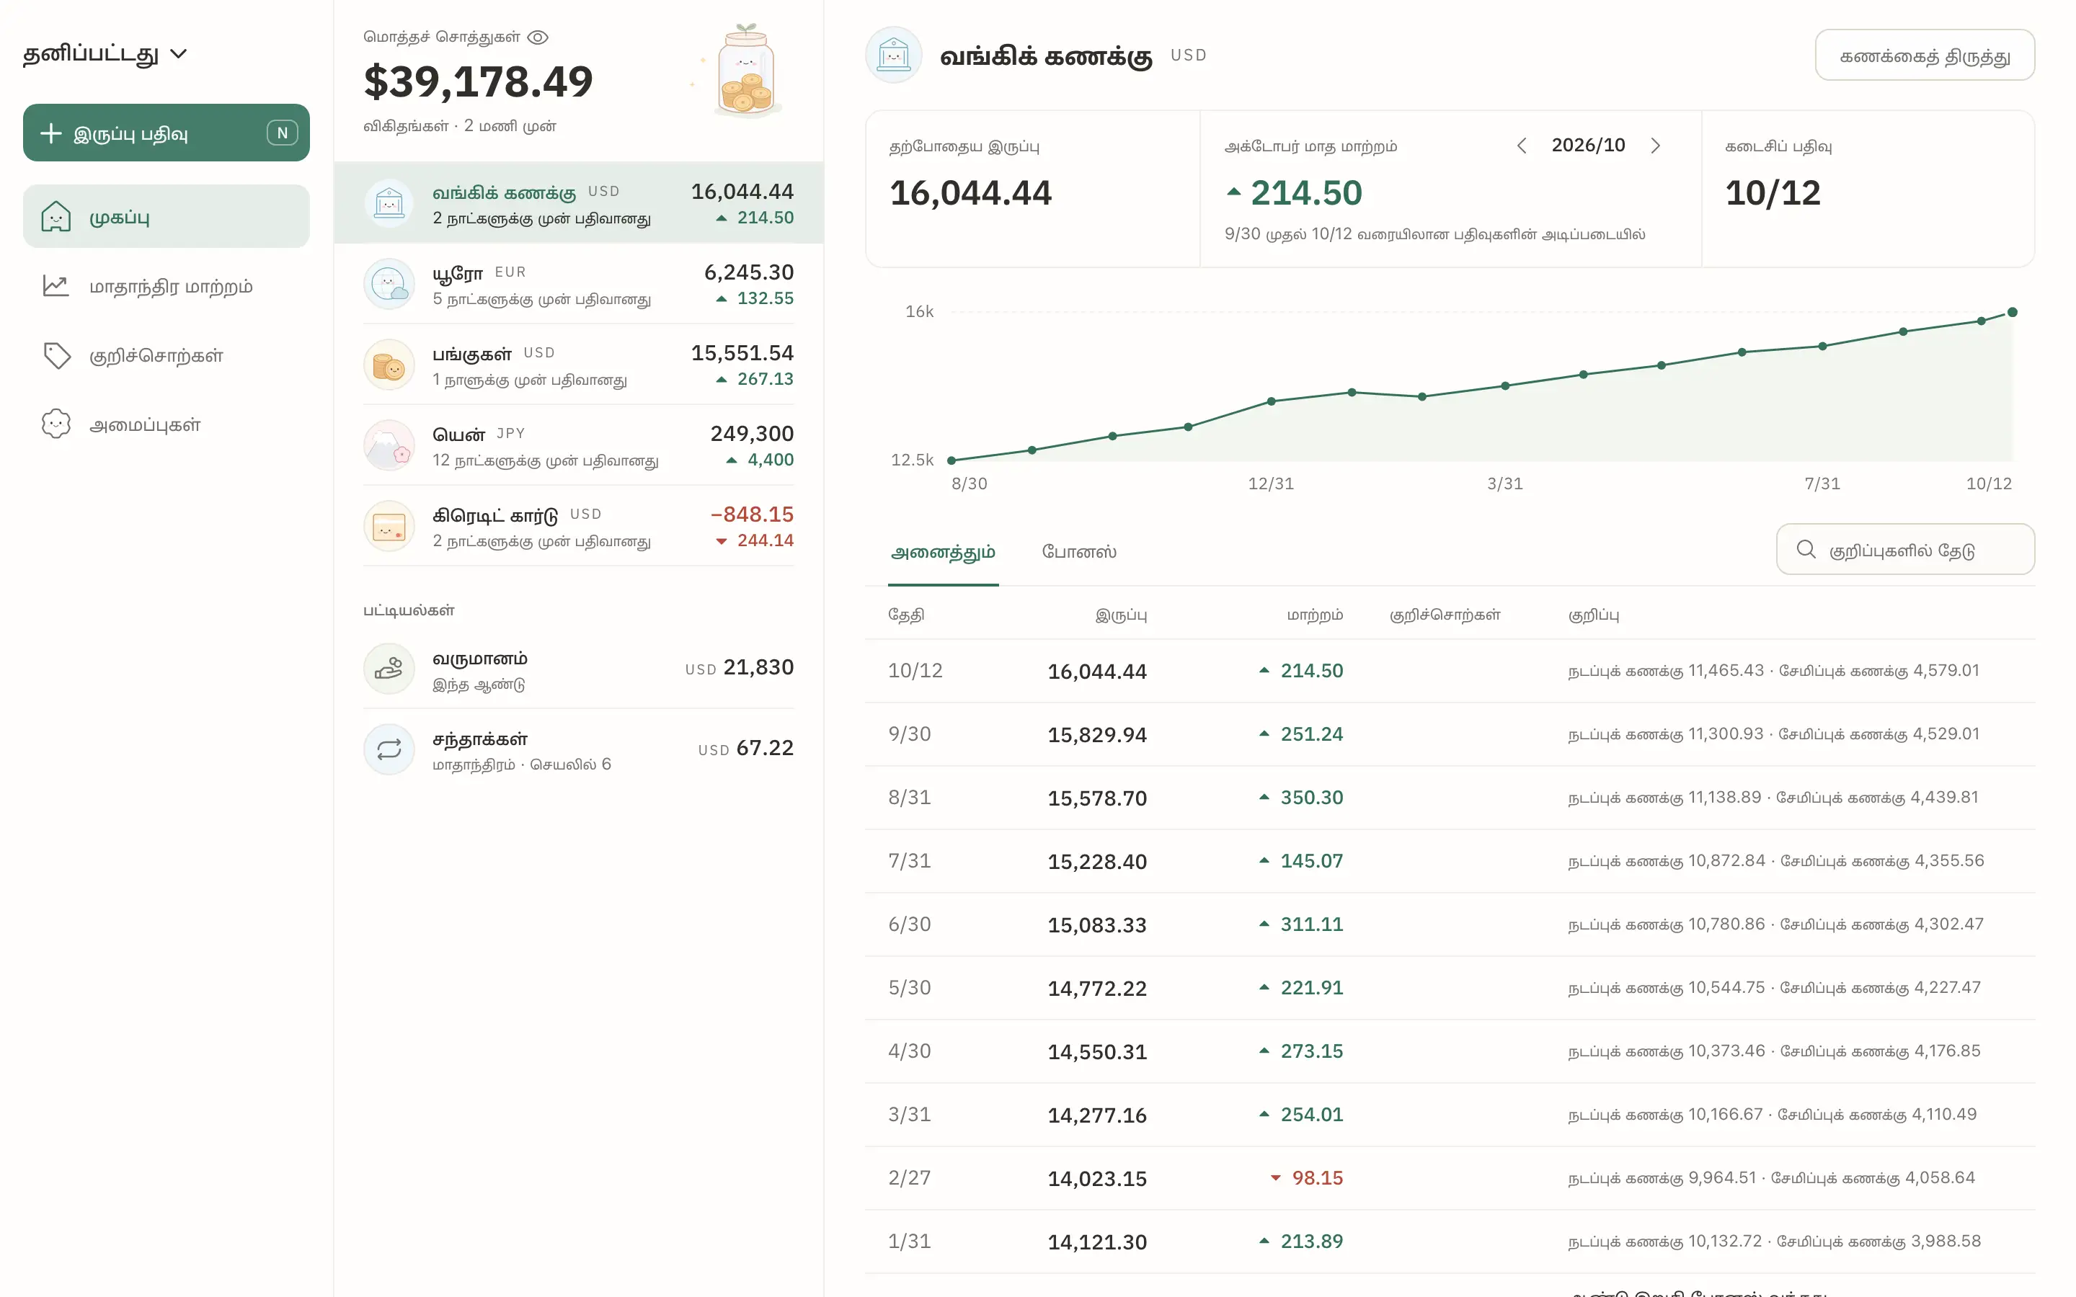Click the first chart point at 8/30
Viewport: 2076px width, 1297px height.
(x=951, y=460)
